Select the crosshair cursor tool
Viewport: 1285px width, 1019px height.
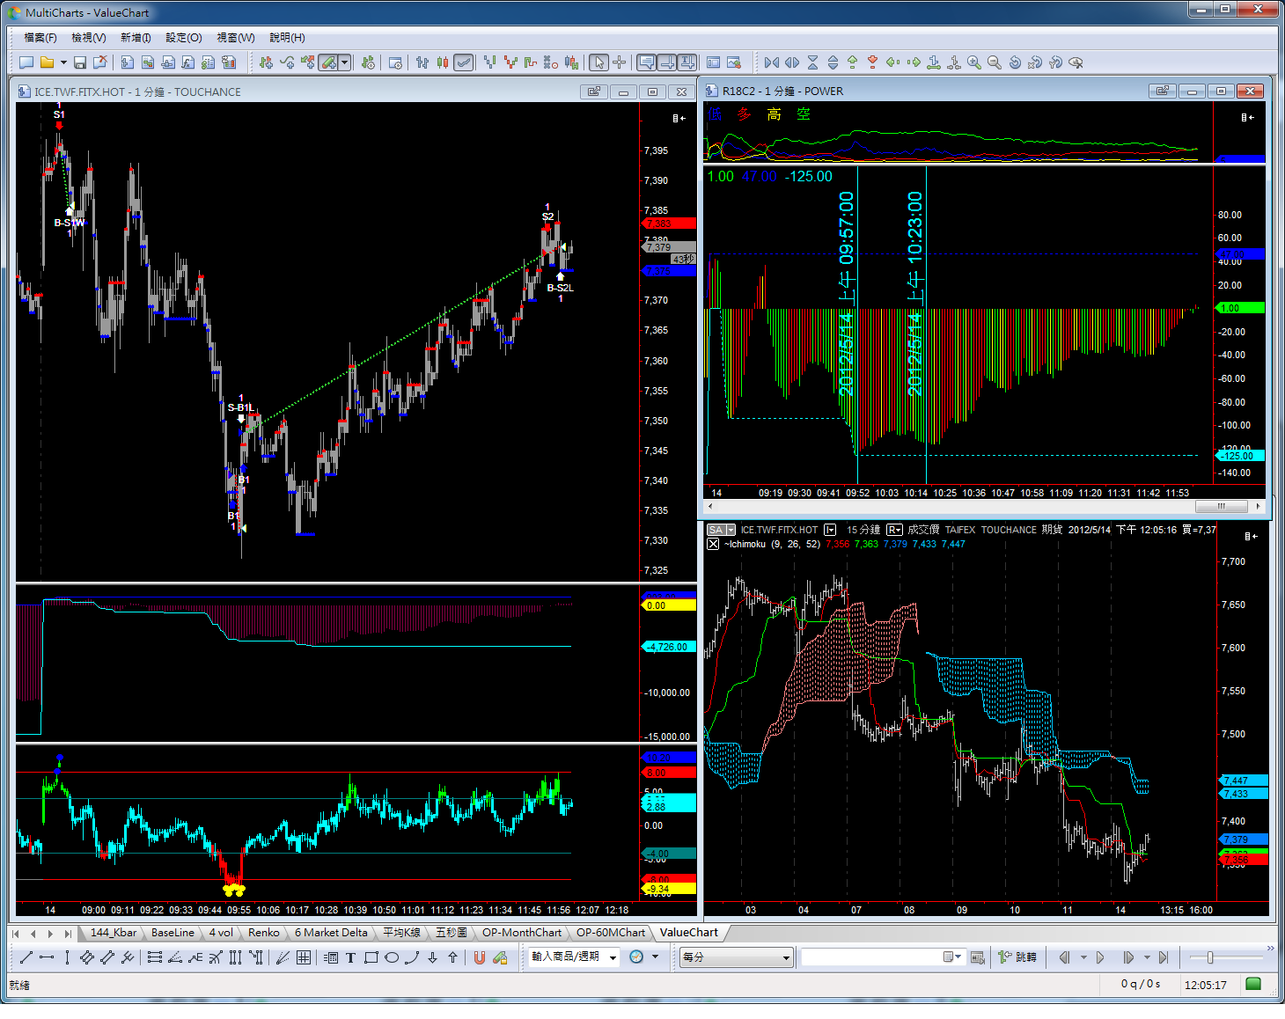[620, 62]
